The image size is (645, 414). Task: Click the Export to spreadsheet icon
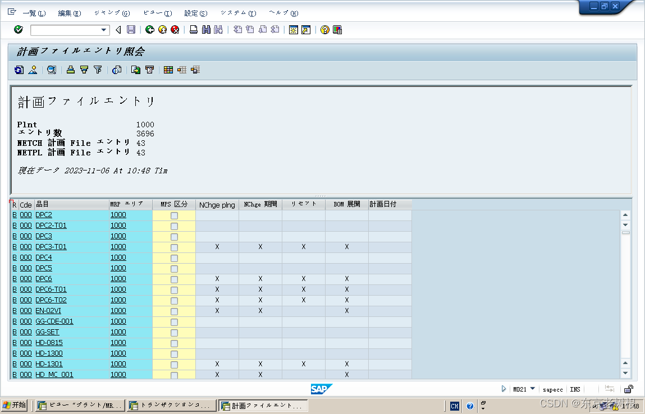coord(135,70)
